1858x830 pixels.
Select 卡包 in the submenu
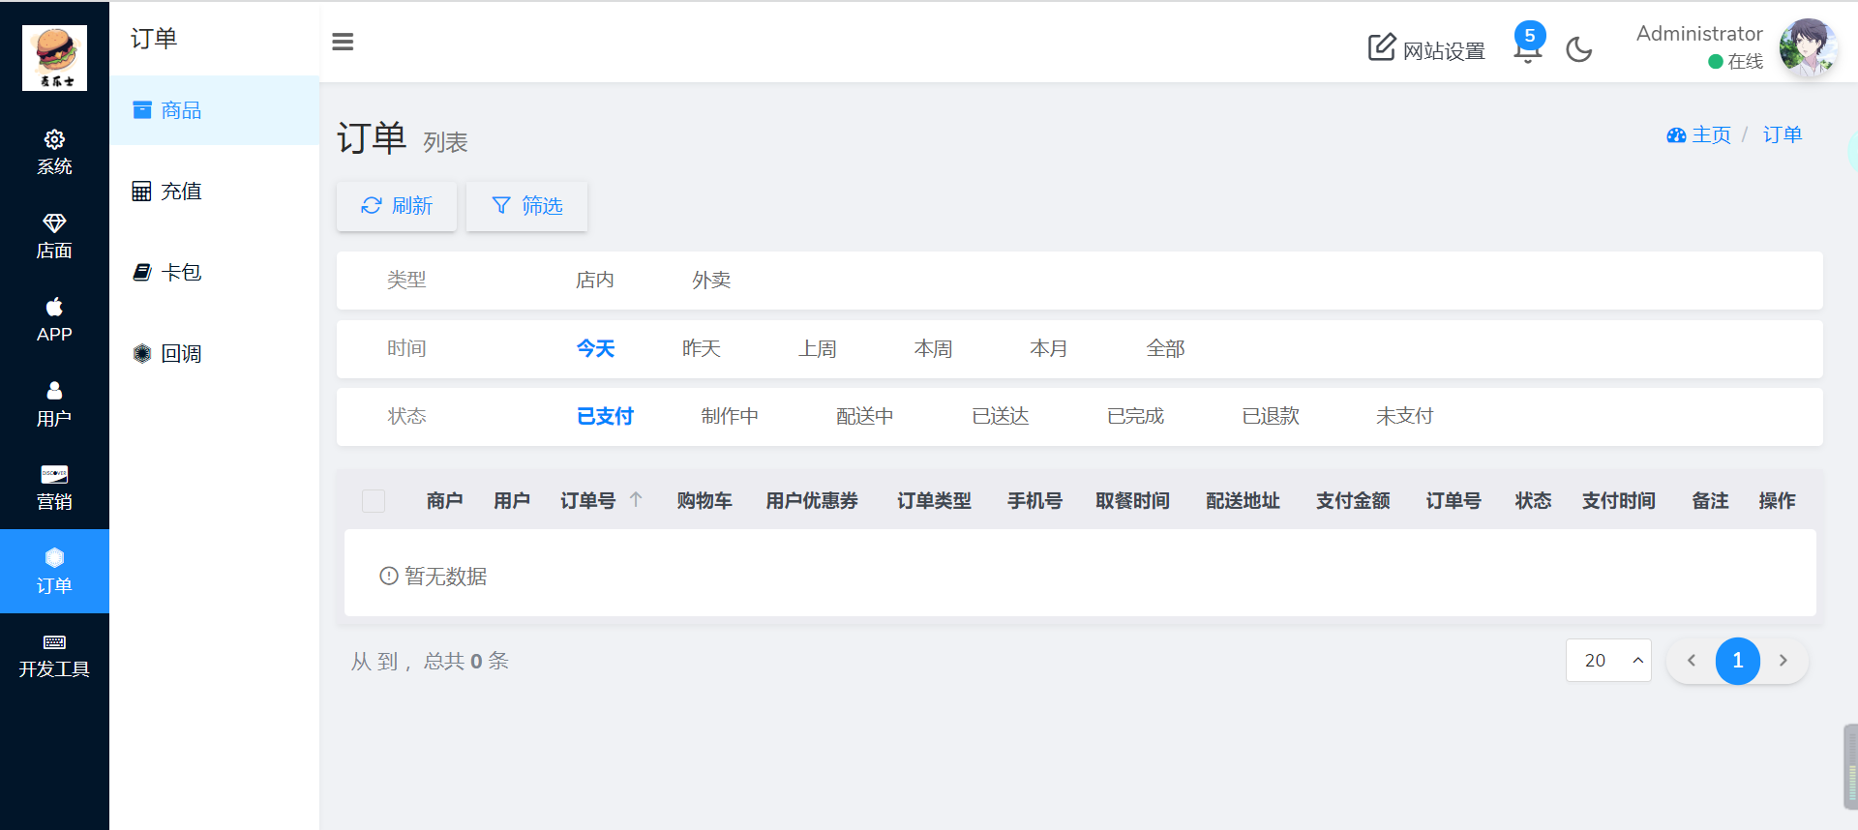pyautogui.click(x=215, y=273)
